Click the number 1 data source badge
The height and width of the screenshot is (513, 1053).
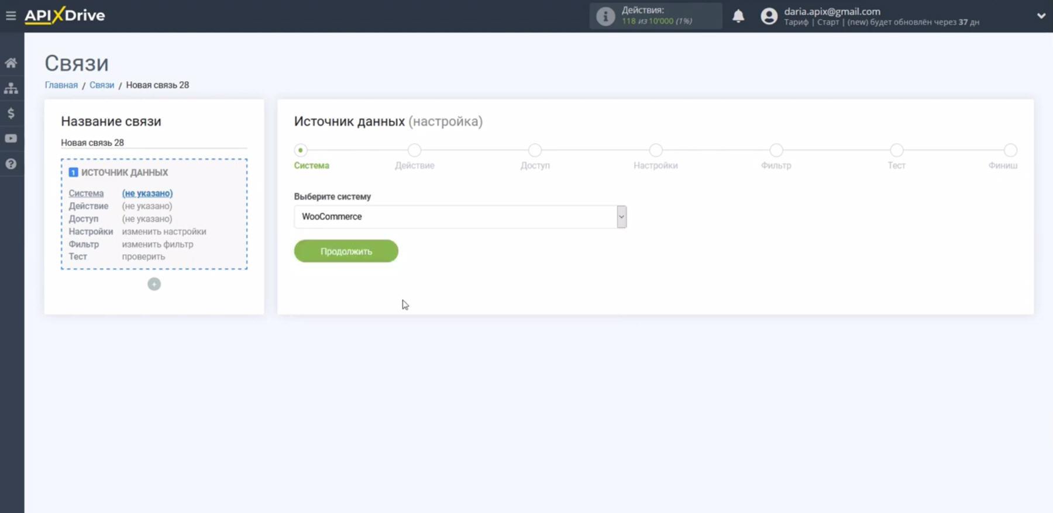coord(73,172)
